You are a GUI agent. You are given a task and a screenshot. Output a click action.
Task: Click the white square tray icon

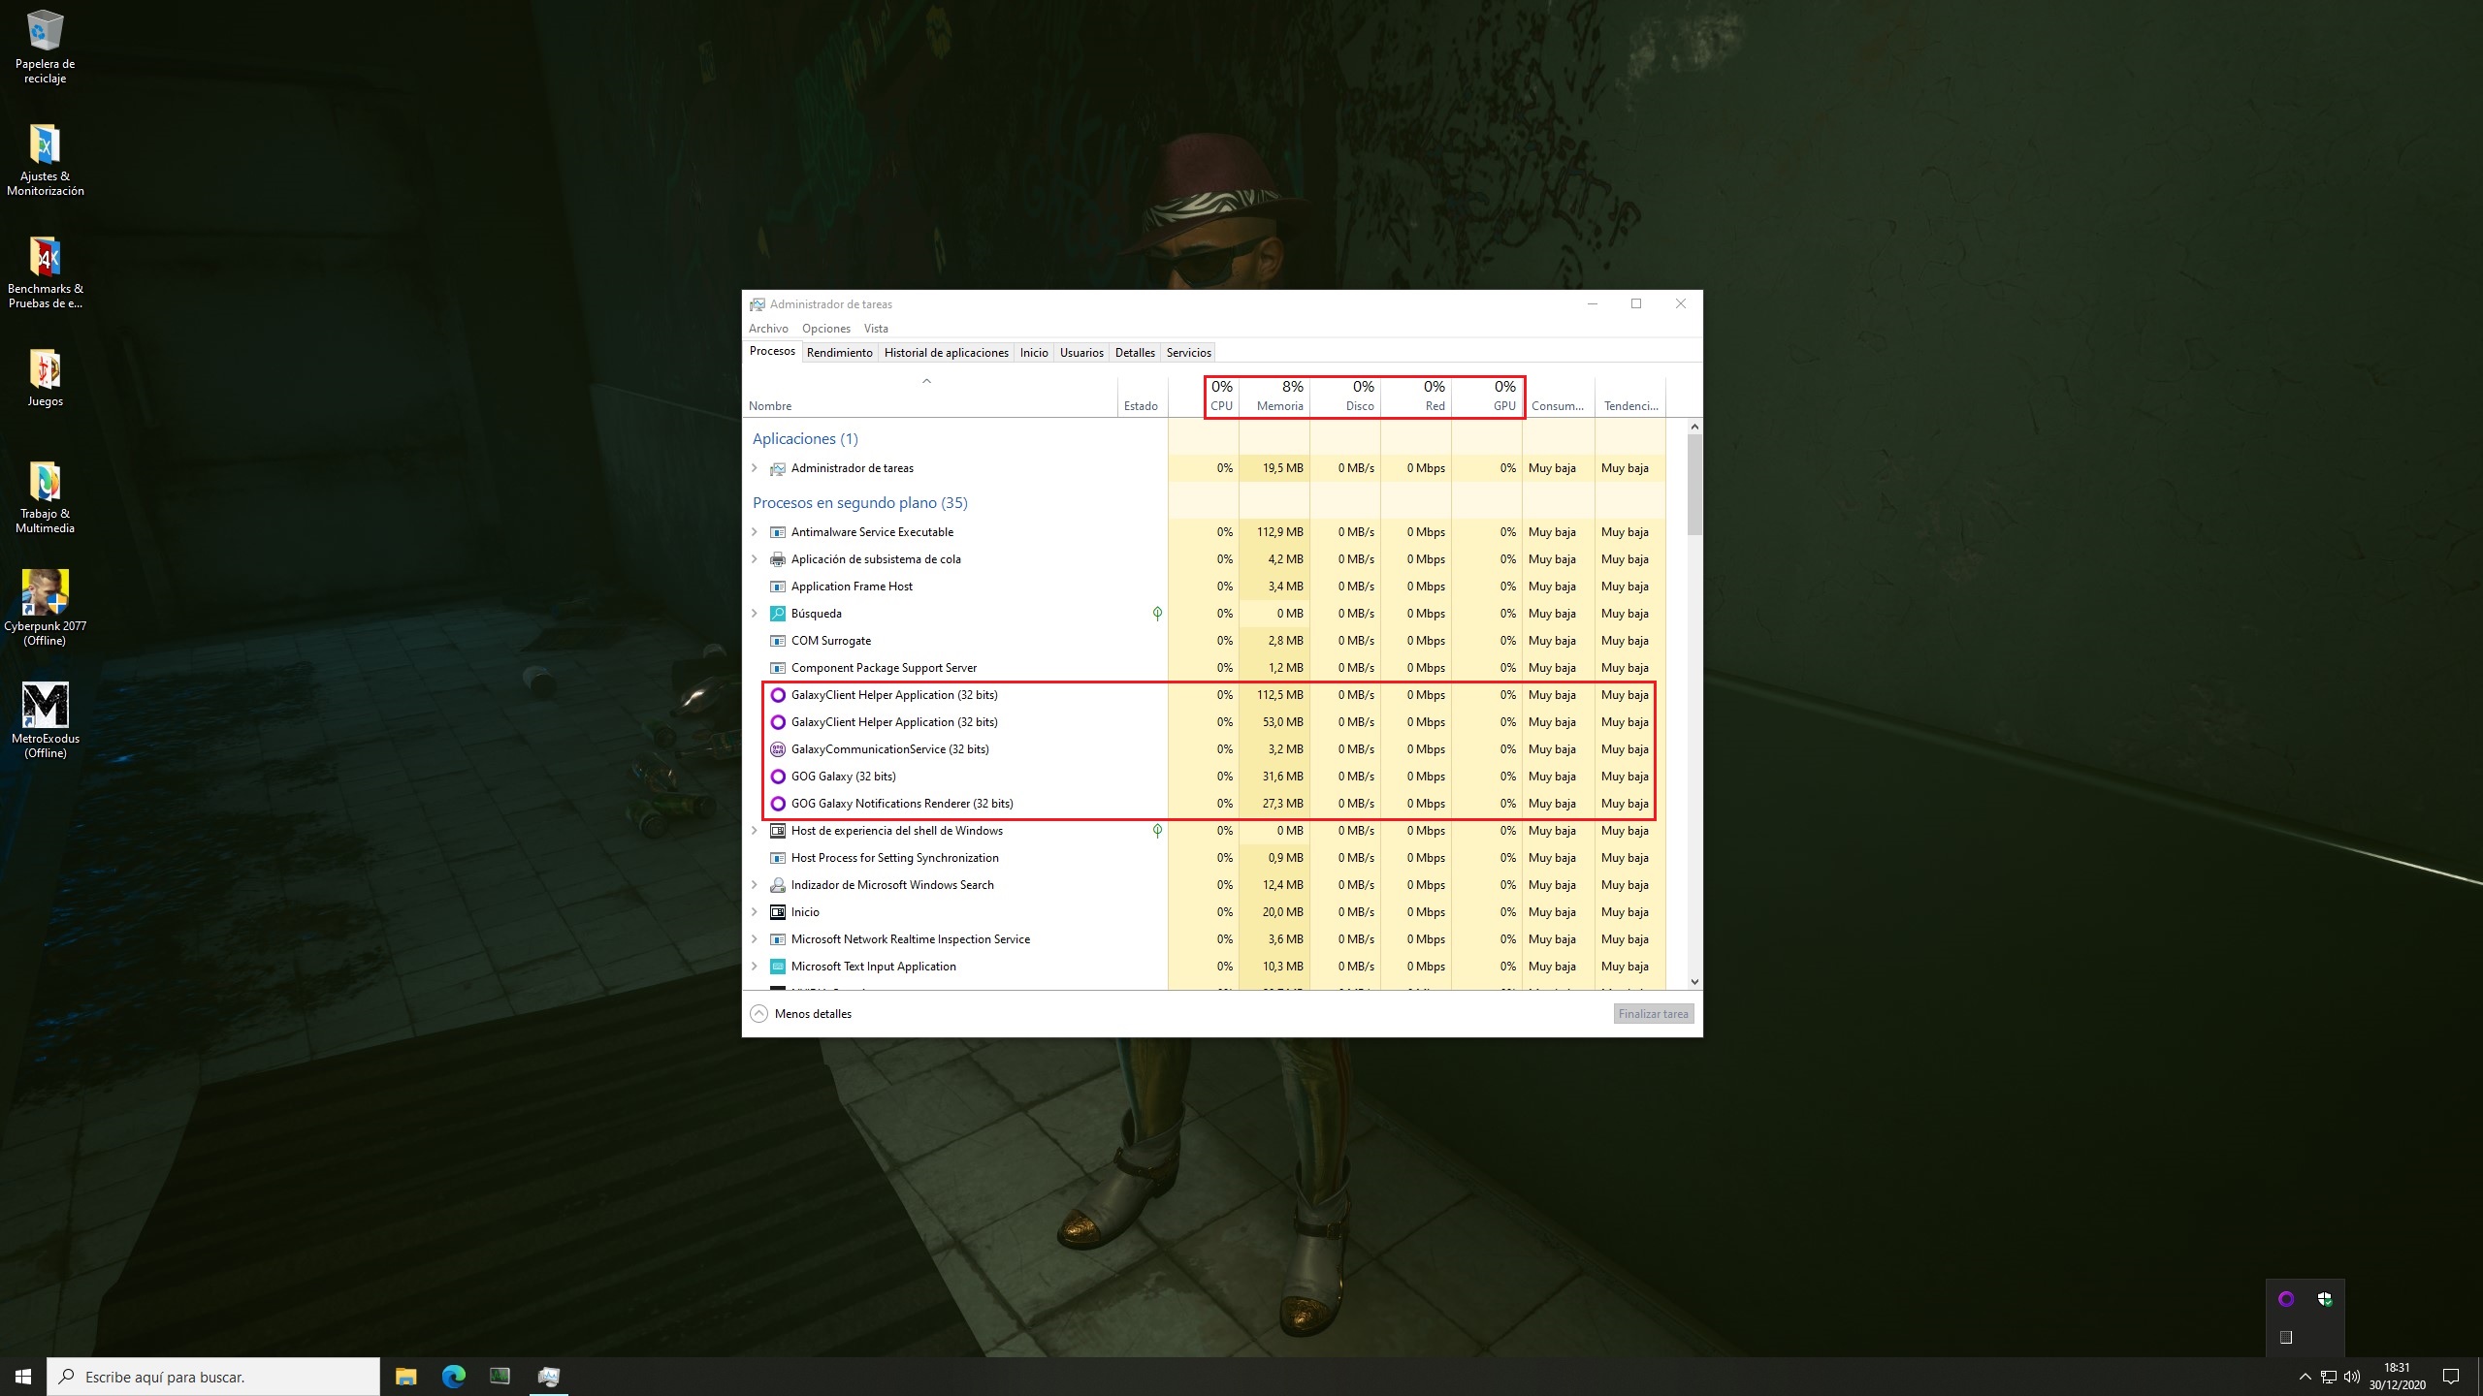(x=2286, y=1338)
